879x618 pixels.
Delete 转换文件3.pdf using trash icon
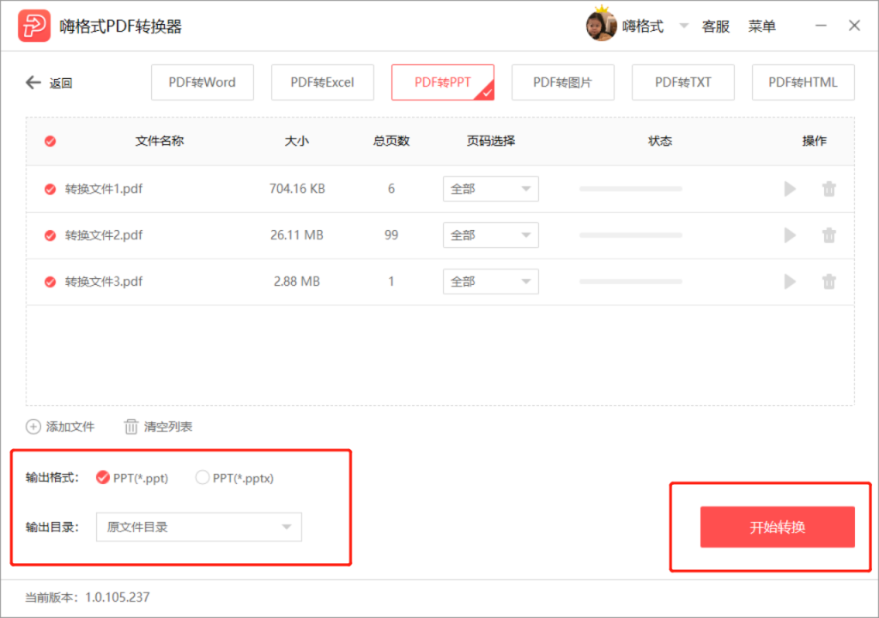[x=829, y=282]
